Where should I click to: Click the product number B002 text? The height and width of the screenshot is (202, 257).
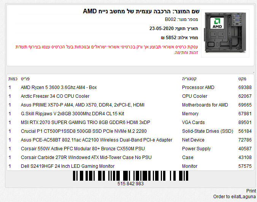tap(181, 19)
